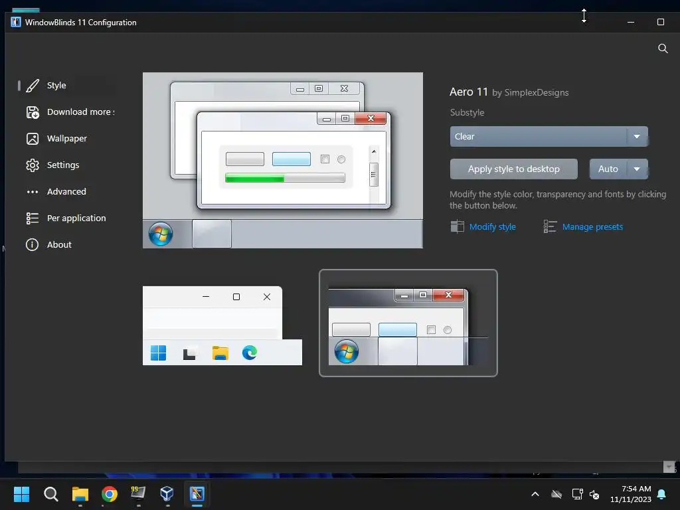680x510 pixels.
Task: Apply style to desktop
Action: pyautogui.click(x=514, y=169)
